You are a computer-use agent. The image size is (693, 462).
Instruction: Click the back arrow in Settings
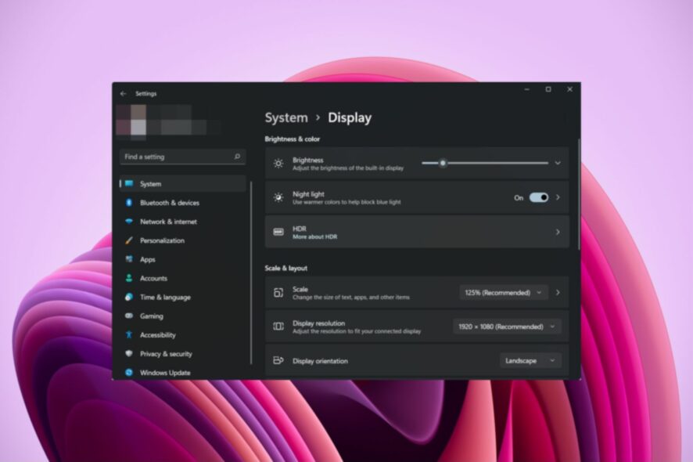(123, 94)
